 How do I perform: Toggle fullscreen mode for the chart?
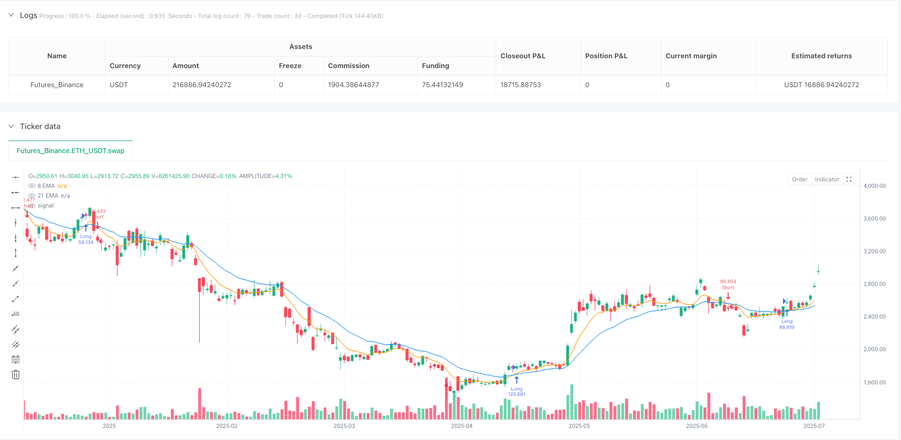pos(849,179)
